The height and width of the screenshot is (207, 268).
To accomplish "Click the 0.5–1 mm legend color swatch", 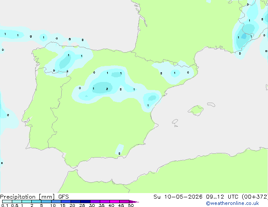I will [17, 202].
